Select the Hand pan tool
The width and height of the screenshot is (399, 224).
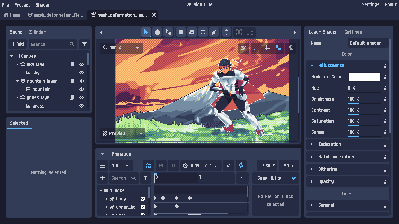click(x=157, y=32)
